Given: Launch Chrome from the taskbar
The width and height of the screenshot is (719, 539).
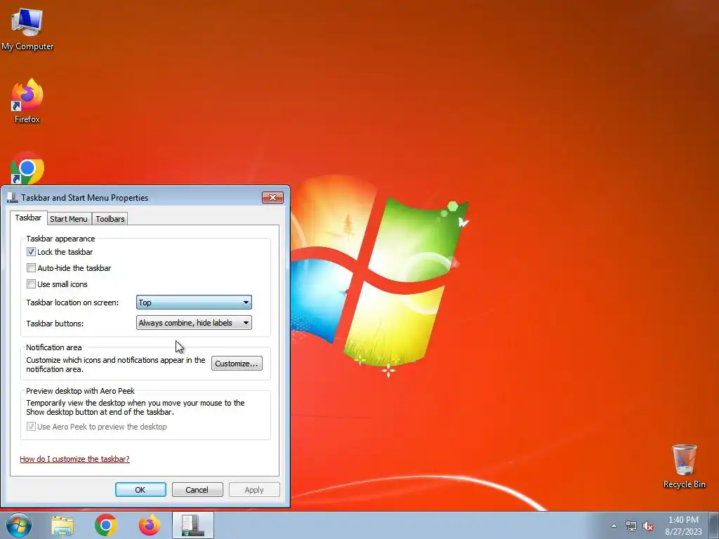Looking at the screenshot, I should (x=106, y=525).
